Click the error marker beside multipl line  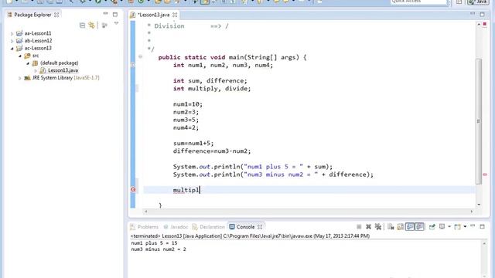(133, 189)
